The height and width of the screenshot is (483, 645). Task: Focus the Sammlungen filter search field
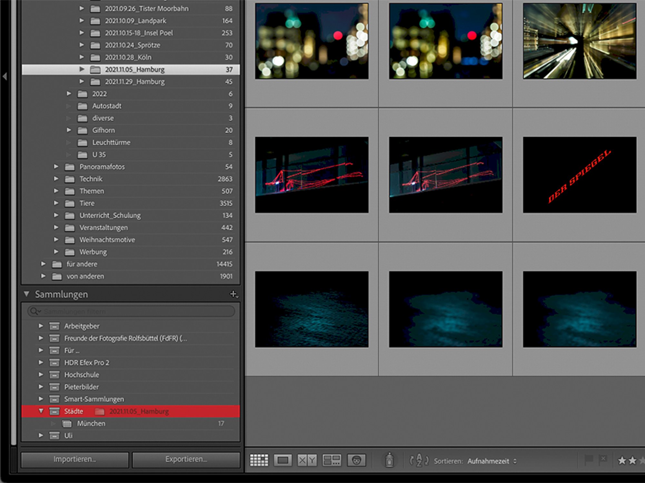(131, 311)
